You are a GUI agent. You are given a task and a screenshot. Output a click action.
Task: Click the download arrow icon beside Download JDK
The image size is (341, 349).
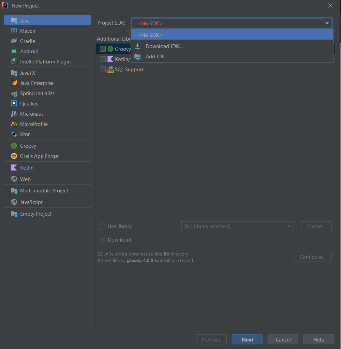(137, 46)
